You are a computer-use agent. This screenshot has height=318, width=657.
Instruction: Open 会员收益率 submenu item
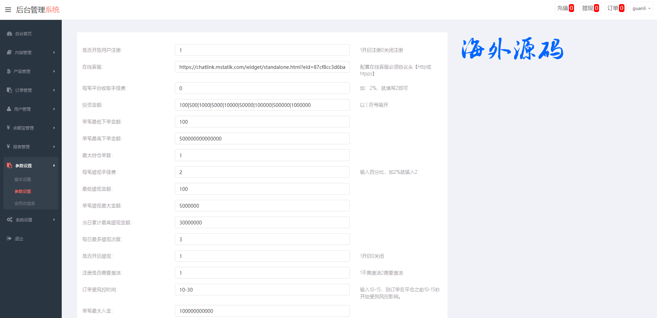(x=25, y=204)
